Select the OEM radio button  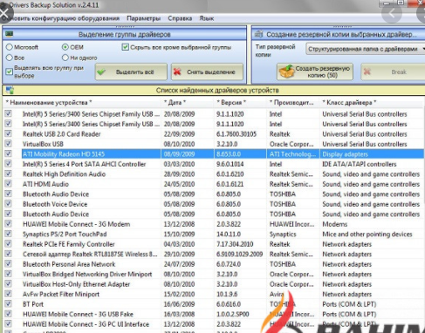[65, 47]
